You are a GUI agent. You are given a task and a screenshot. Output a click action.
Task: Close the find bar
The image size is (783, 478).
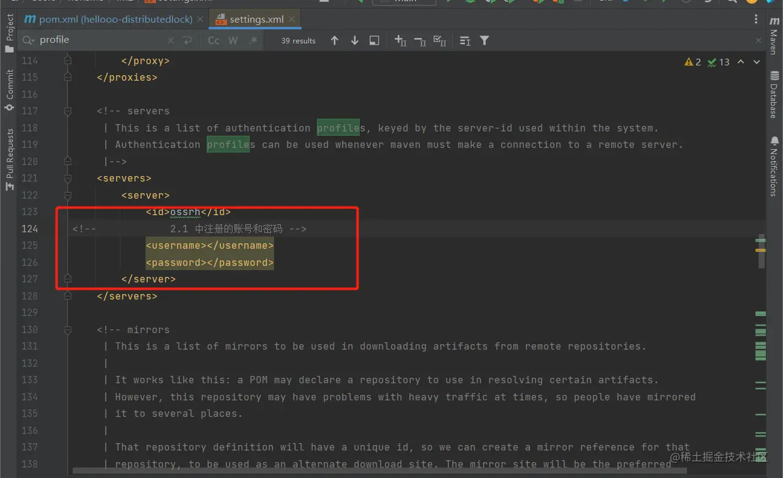(x=759, y=40)
